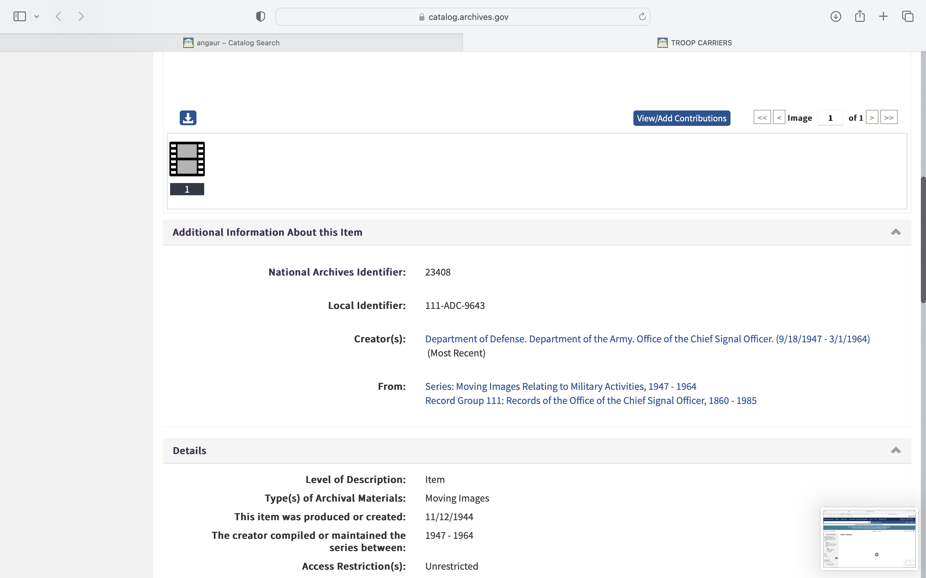The image size is (926, 578).
Task: Go to last image with >> button
Action: 888,117
